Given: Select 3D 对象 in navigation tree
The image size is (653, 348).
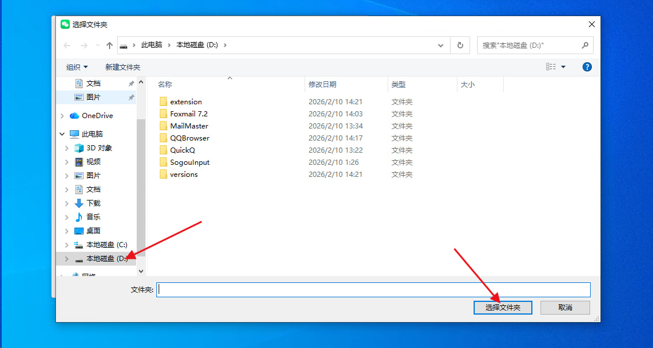Looking at the screenshot, I should (x=99, y=148).
